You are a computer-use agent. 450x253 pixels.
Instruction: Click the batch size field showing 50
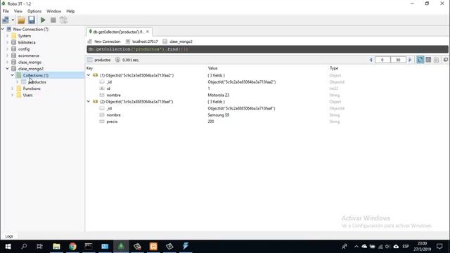click(x=398, y=60)
